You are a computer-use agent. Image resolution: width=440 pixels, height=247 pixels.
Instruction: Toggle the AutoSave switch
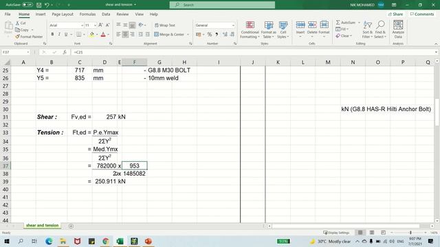tap(27, 5)
